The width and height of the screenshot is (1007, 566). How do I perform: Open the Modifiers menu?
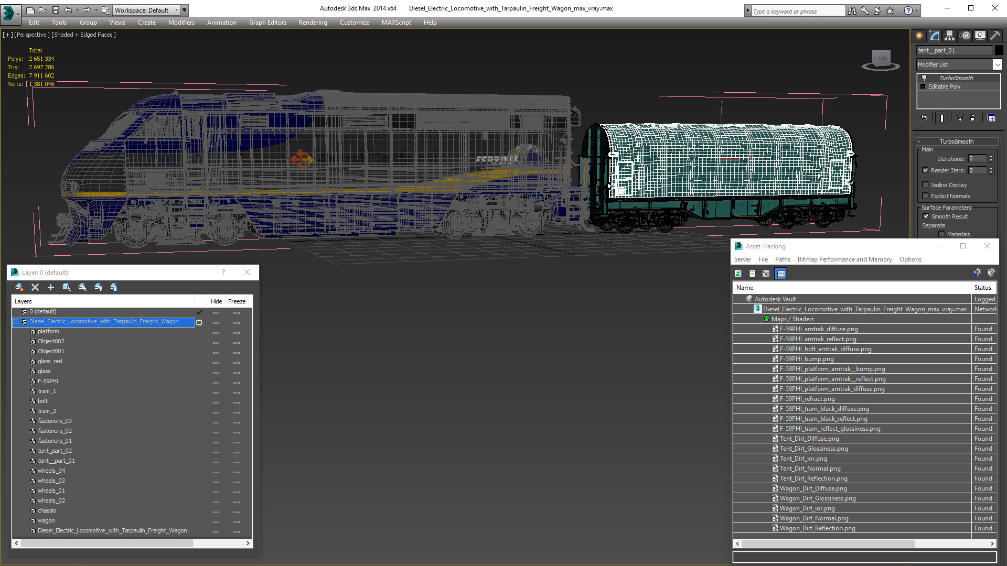point(181,23)
